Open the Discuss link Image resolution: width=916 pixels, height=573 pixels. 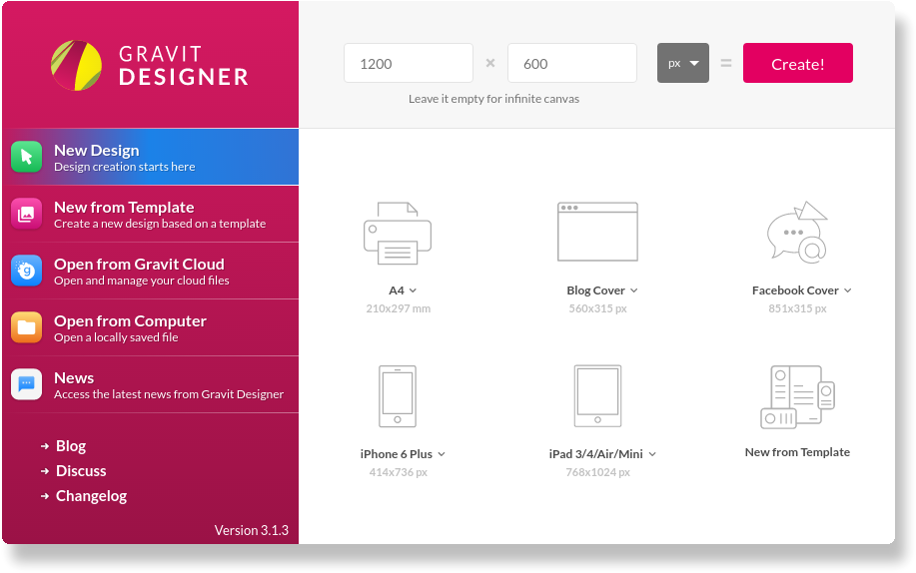(x=81, y=471)
